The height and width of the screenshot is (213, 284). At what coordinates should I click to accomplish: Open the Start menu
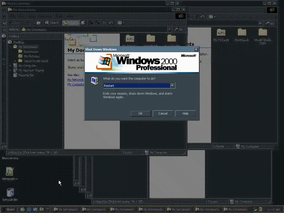tap(8, 209)
